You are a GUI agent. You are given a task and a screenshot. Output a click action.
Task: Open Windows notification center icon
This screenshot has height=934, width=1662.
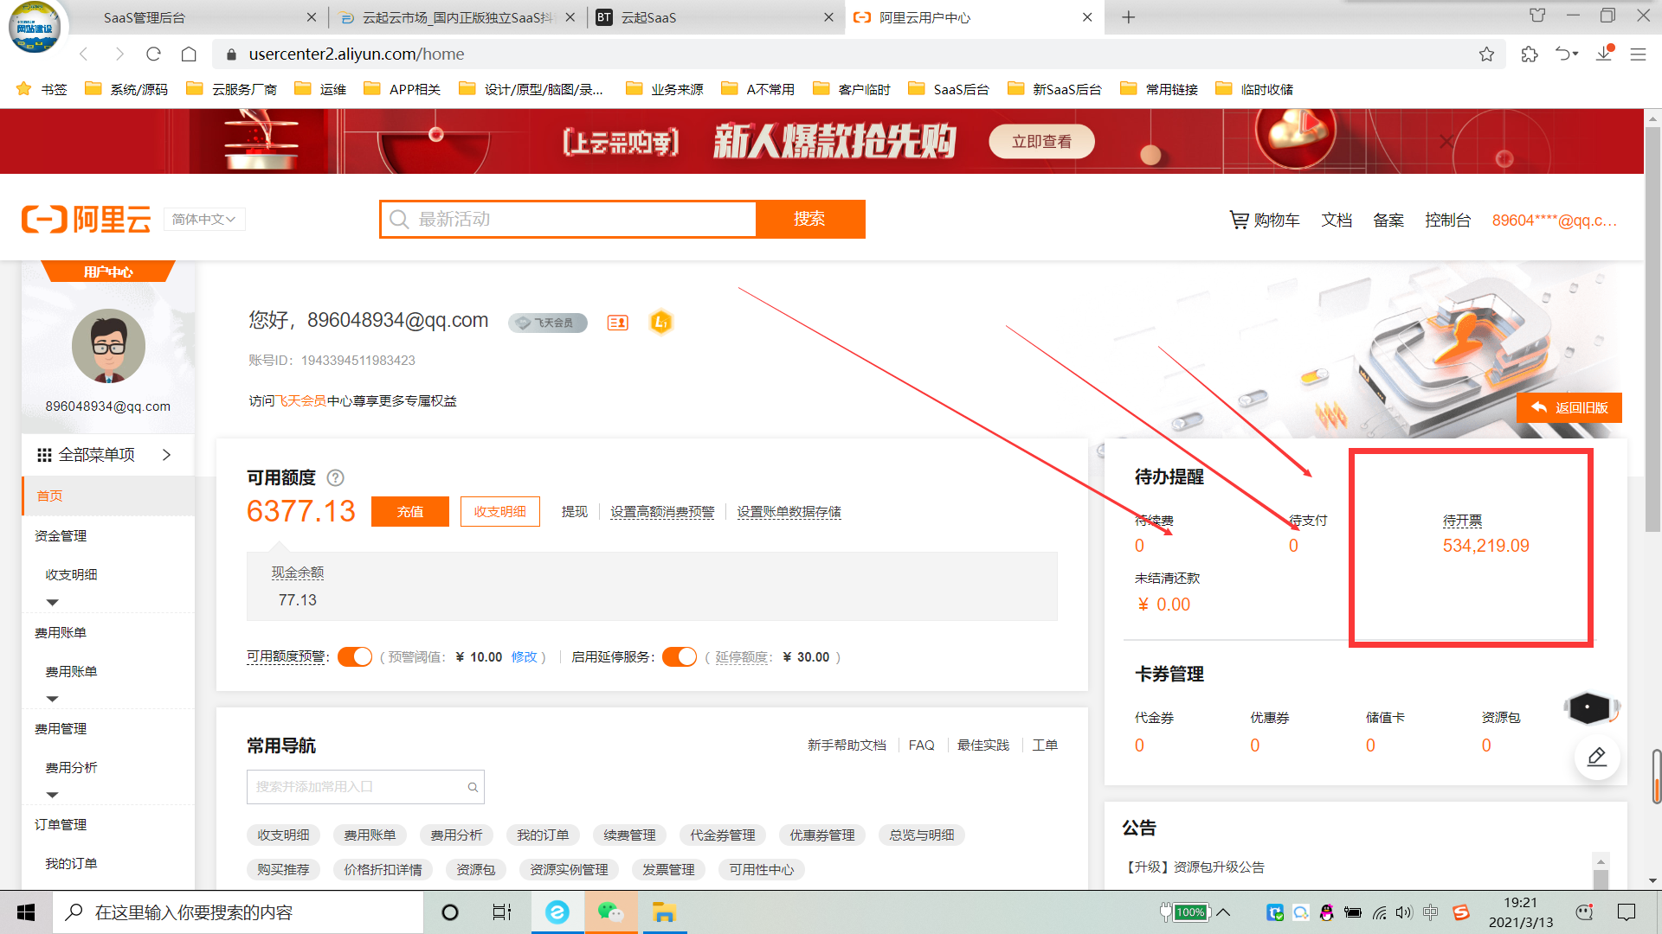click(x=1627, y=912)
